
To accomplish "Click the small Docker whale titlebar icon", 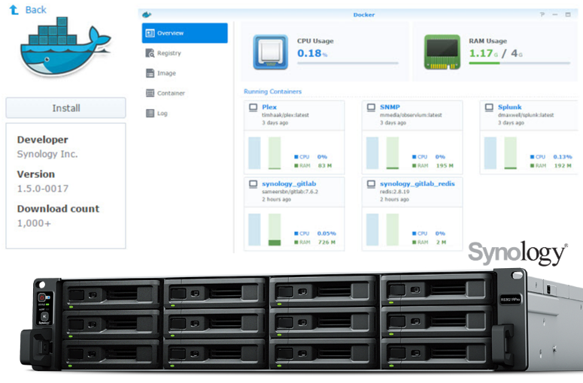I will pyautogui.click(x=147, y=14).
